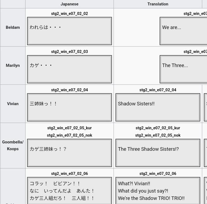Click the text The Three Shadow Sisters!?
Image resolution: width=207 pixels, height=204 pixels.
[x=148, y=149]
